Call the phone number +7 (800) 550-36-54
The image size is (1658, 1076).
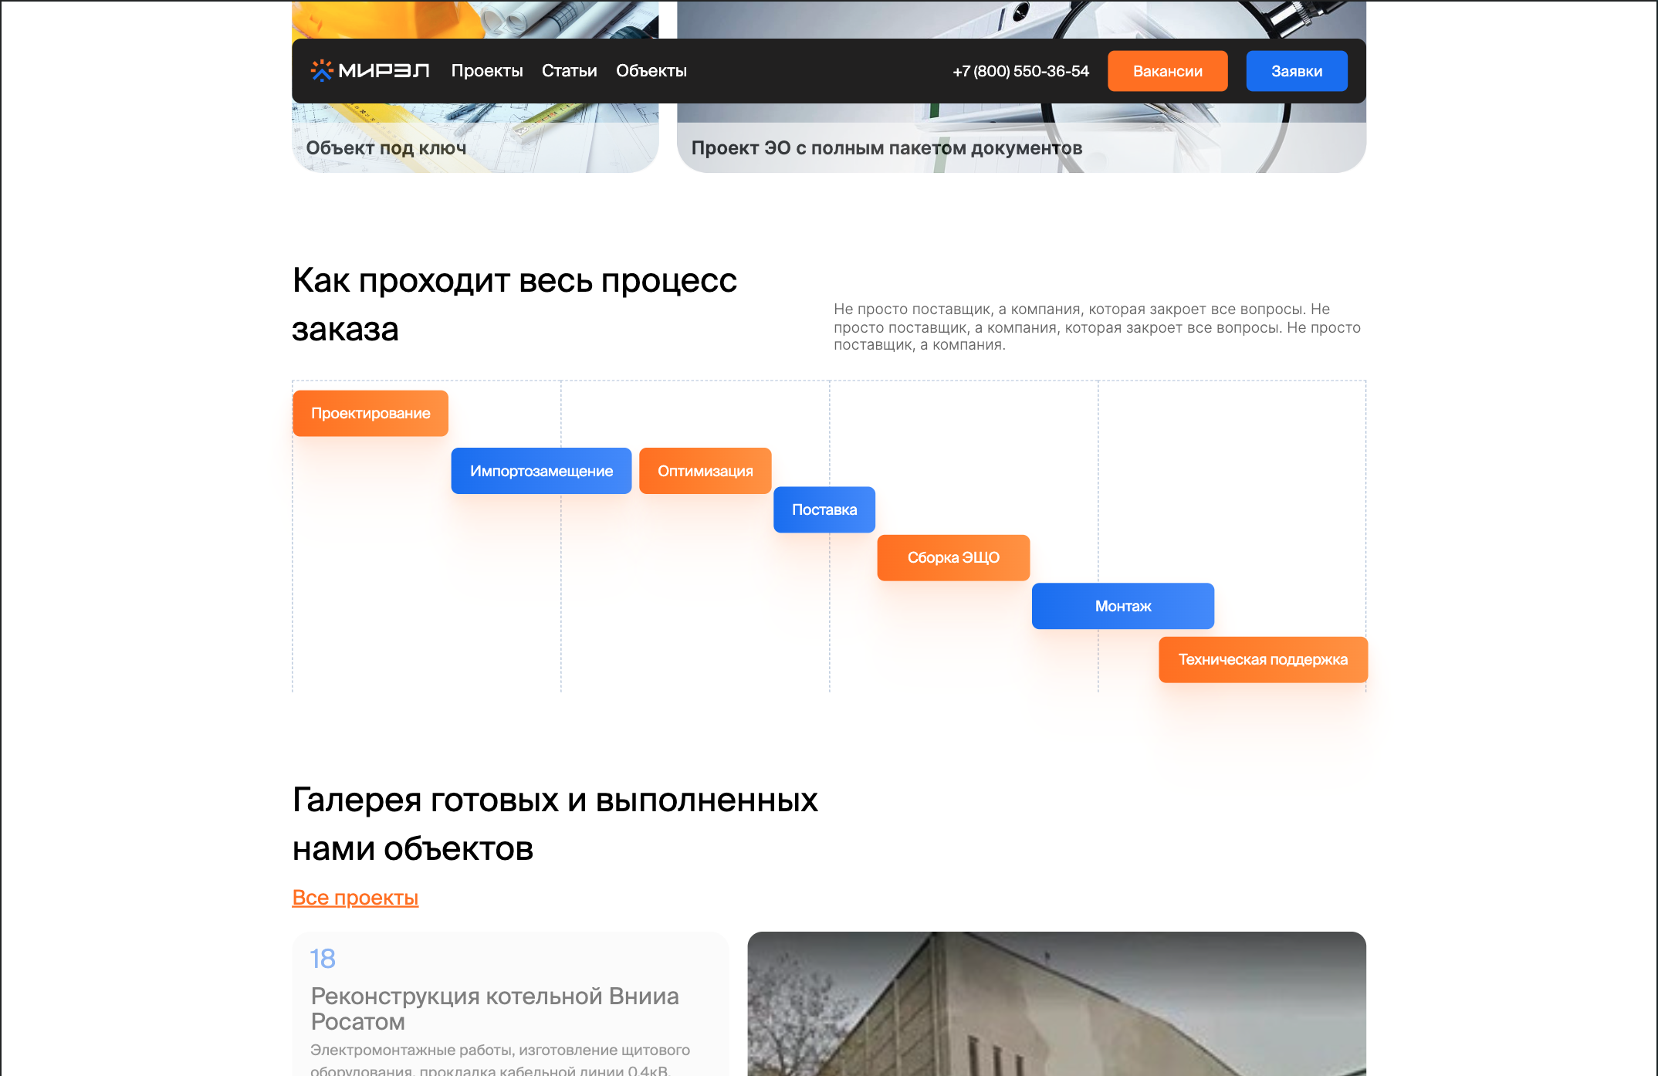[1020, 71]
